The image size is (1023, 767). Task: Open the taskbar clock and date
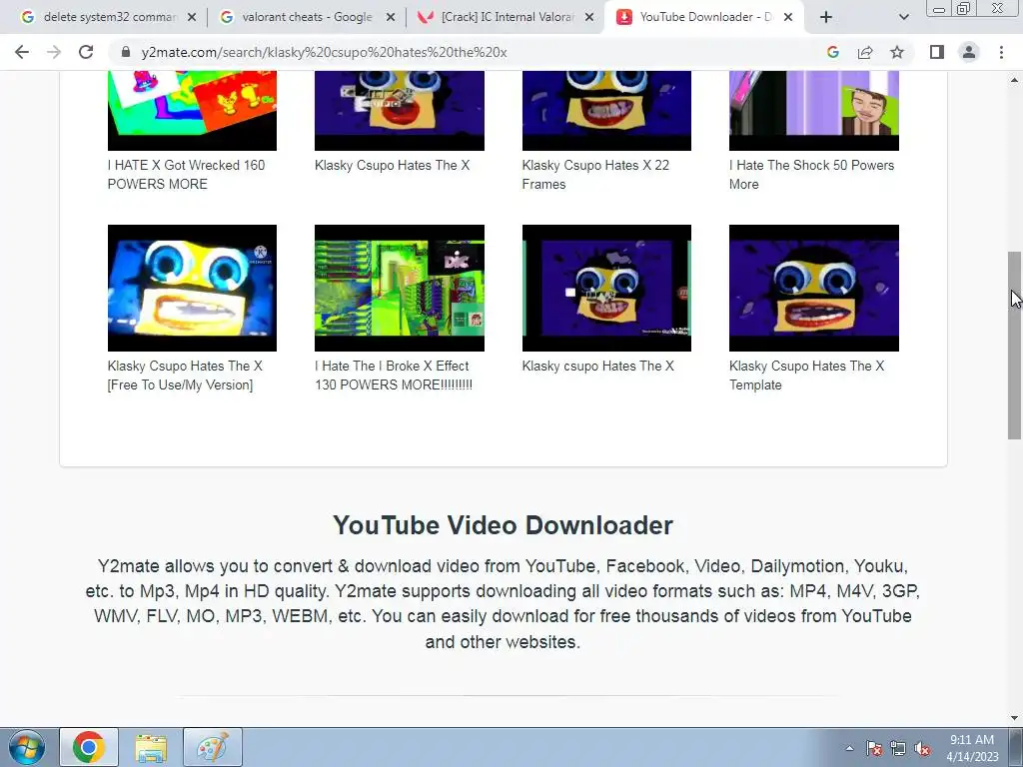972,748
